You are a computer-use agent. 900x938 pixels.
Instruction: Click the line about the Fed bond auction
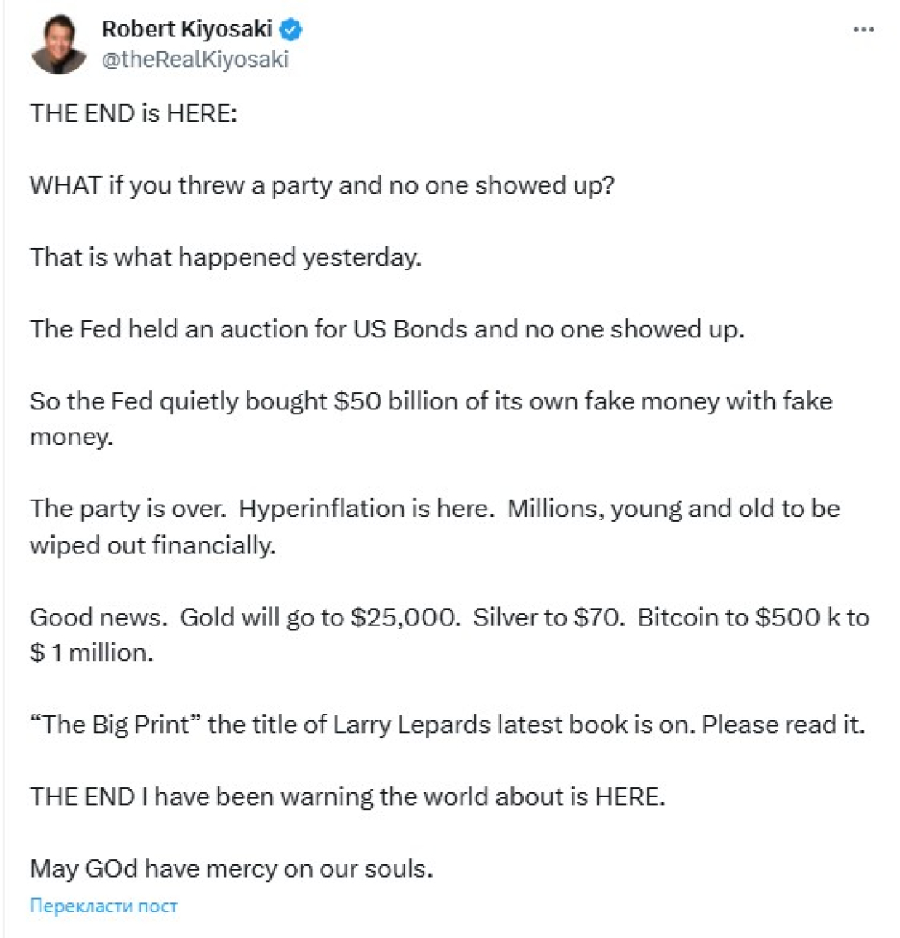pyautogui.click(x=388, y=328)
